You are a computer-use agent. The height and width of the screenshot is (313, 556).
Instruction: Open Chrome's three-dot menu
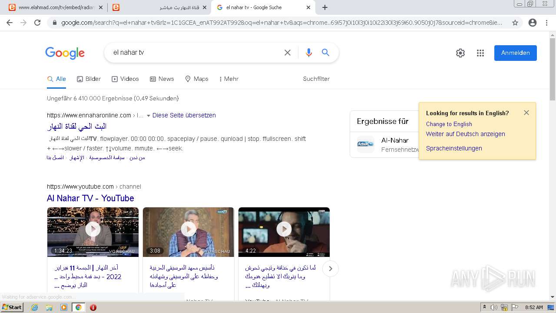(x=546, y=23)
